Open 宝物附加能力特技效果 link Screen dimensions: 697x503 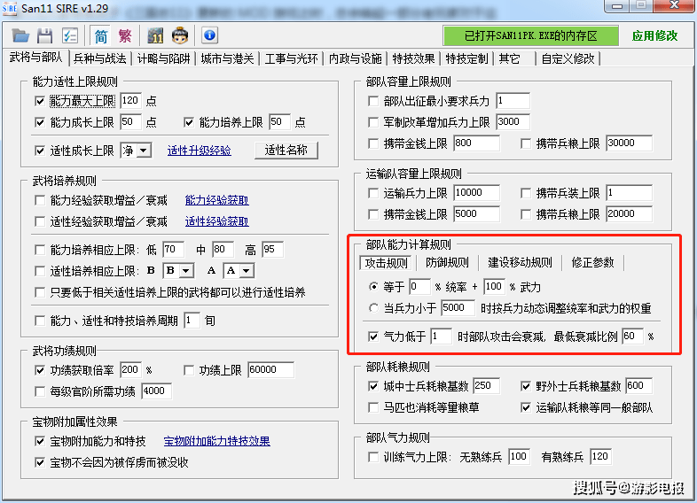point(217,441)
